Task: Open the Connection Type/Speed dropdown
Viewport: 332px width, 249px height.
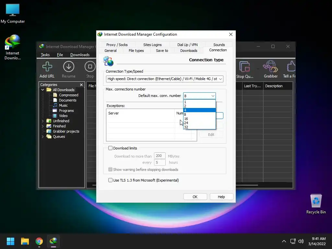Action: click(x=164, y=79)
